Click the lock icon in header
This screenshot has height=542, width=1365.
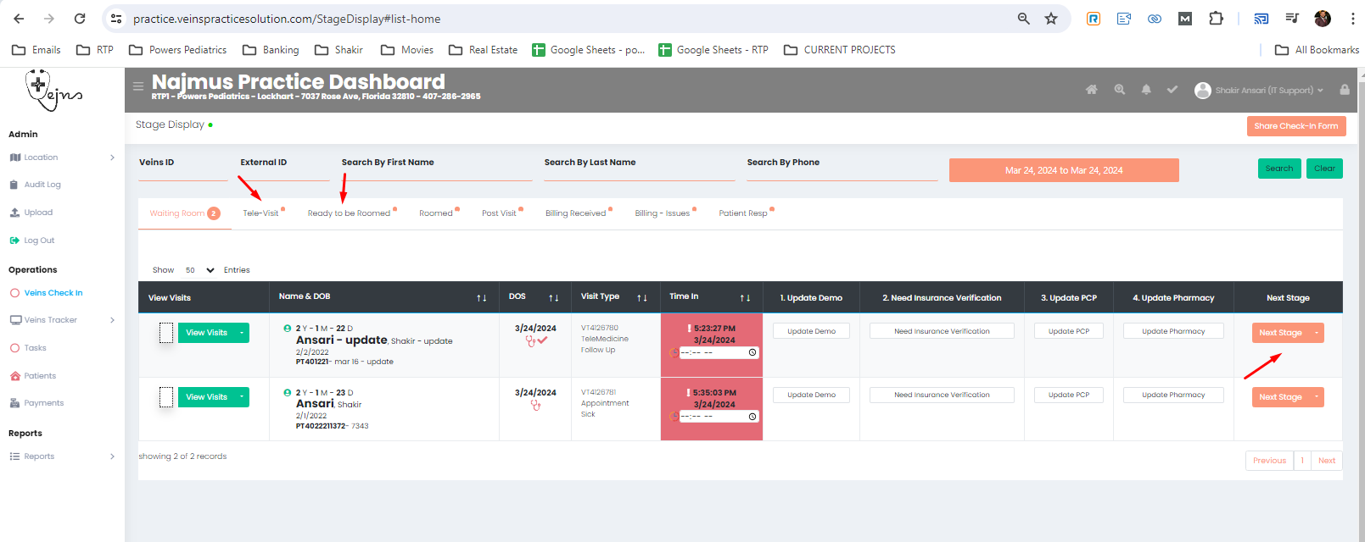click(x=1344, y=90)
